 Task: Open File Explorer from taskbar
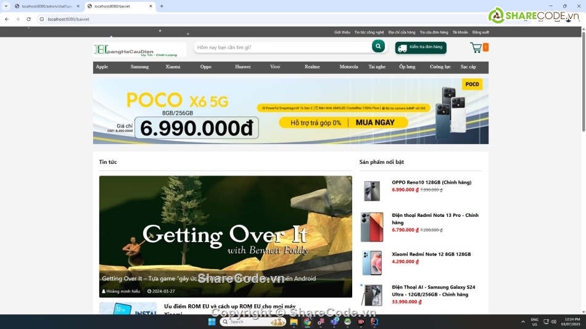coord(294,322)
